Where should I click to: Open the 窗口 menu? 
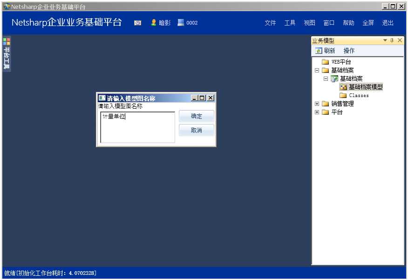(329, 23)
